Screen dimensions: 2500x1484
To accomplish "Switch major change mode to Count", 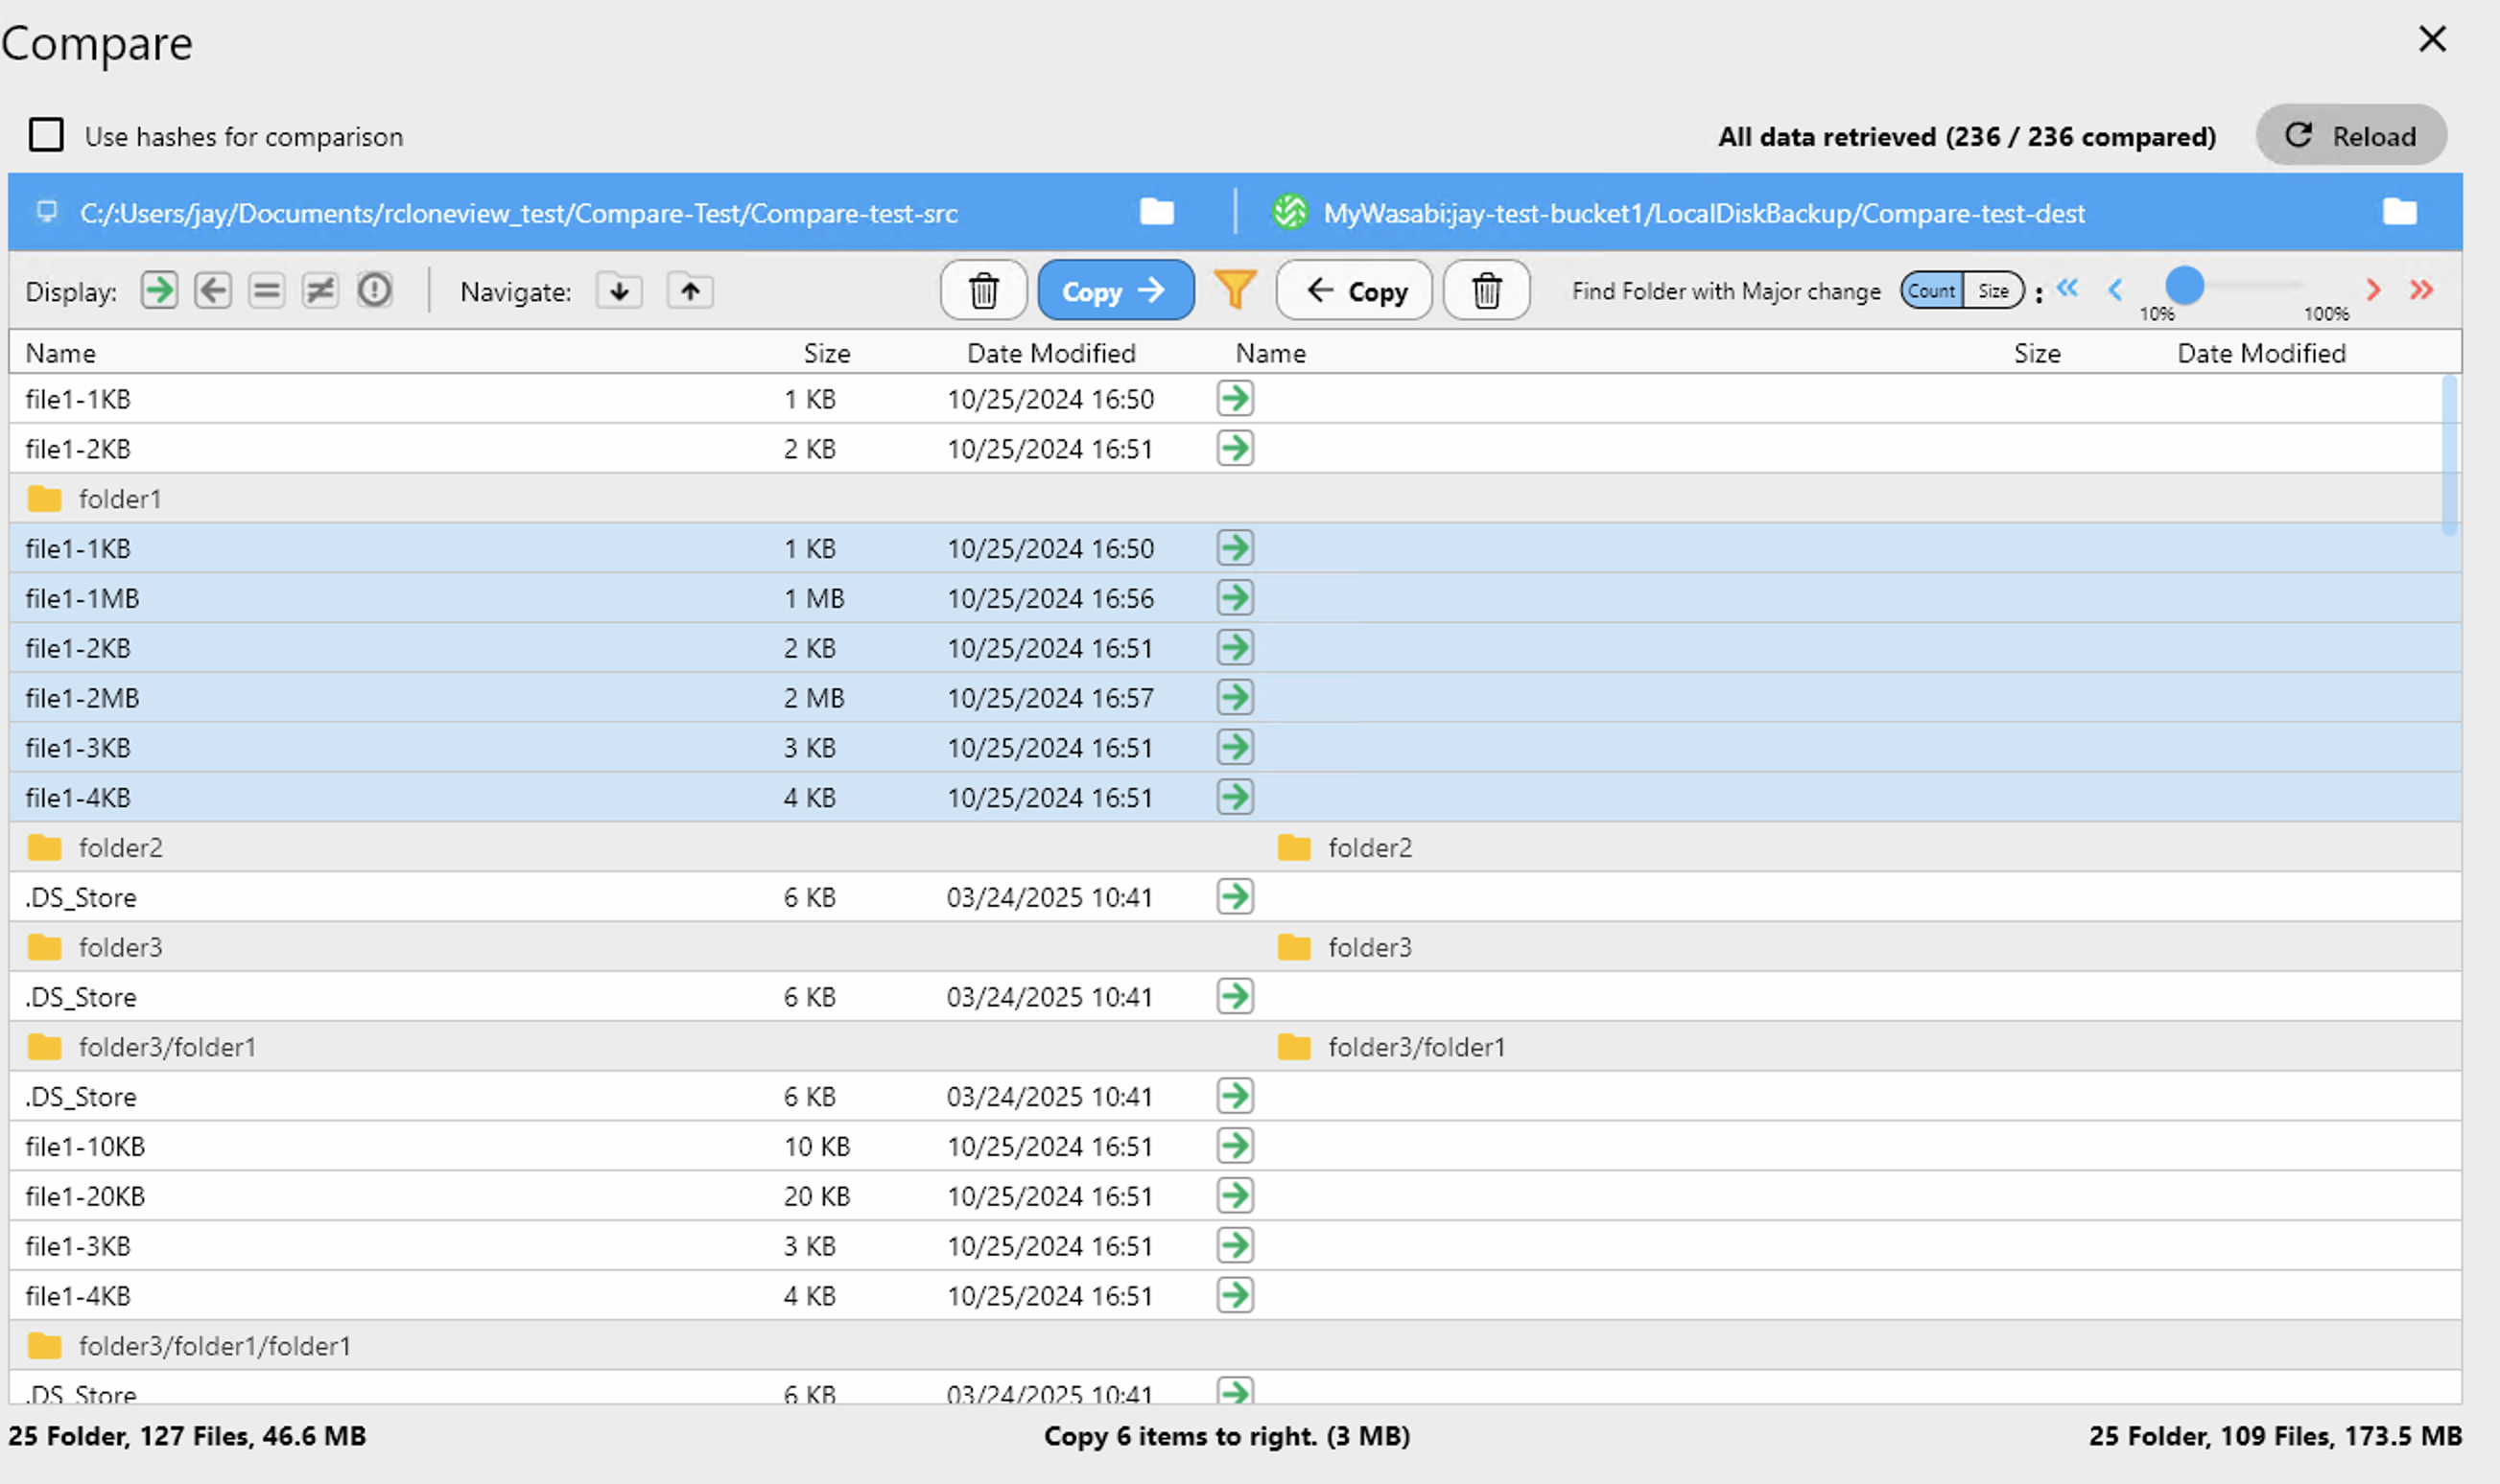I will tap(1931, 291).
